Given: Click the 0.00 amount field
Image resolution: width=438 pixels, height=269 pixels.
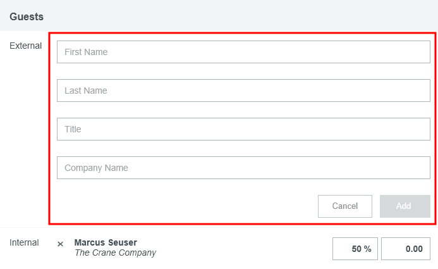Looking at the screenshot, I should [406, 249].
